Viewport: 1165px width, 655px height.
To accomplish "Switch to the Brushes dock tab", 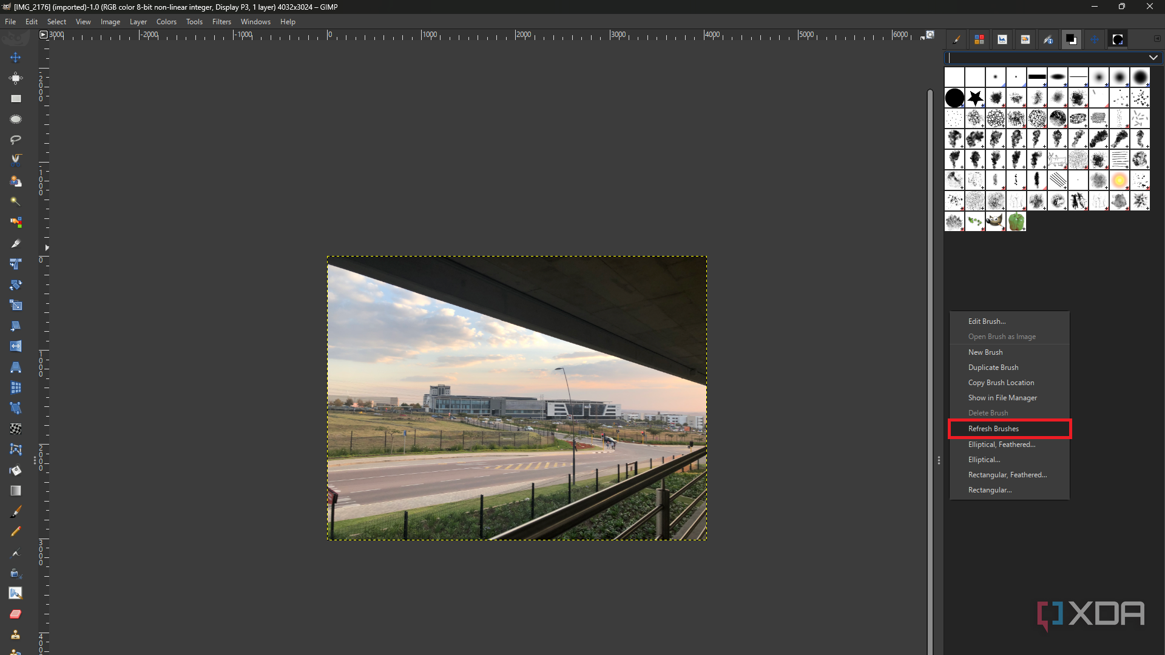I will pos(1118,39).
